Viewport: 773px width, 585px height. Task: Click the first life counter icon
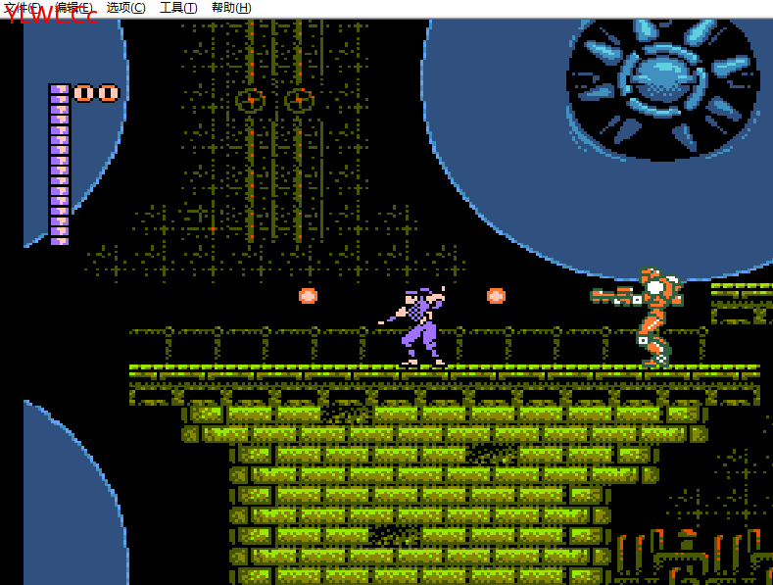coord(84,93)
